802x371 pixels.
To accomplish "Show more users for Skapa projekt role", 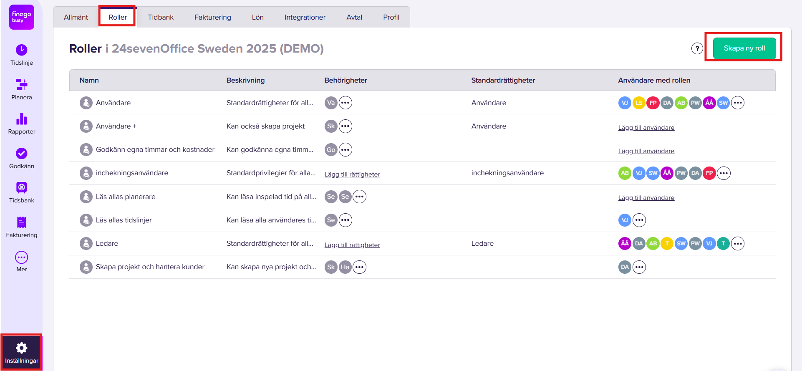I will (x=639, y=267).
